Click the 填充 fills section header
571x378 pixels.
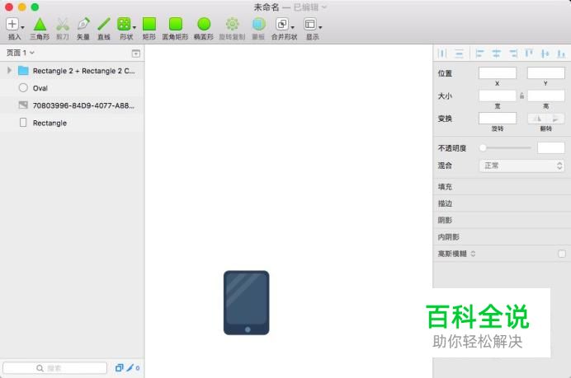pyautogui.click(x=502, y=187)
